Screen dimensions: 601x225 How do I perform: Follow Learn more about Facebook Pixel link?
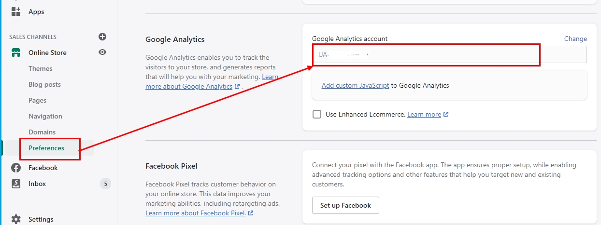196,213
